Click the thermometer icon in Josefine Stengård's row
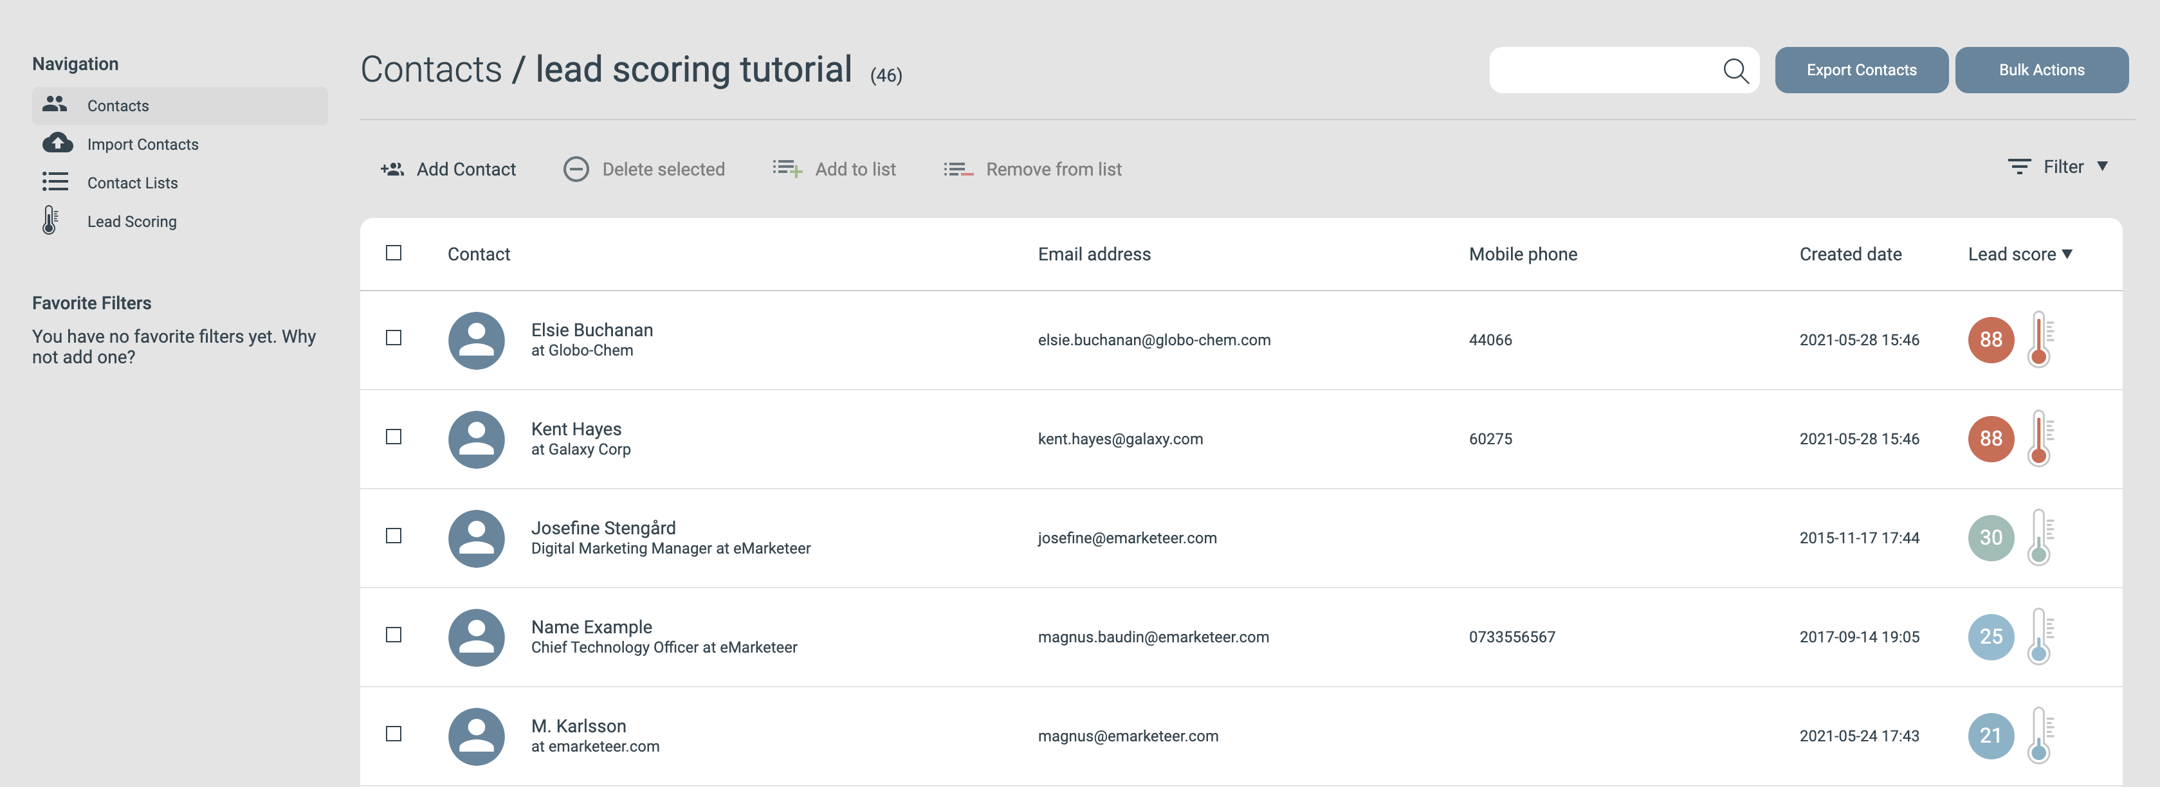Viewport: 2160px width, 787px height. pyautogui.click(x=2040, y=538)
